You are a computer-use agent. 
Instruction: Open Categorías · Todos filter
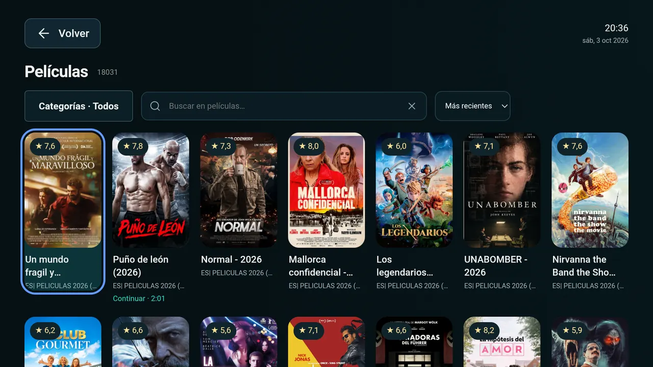pos(79,106)
